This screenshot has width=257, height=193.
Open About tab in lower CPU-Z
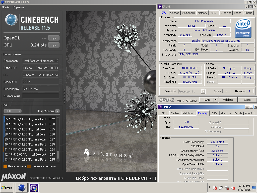click(248, 113)
